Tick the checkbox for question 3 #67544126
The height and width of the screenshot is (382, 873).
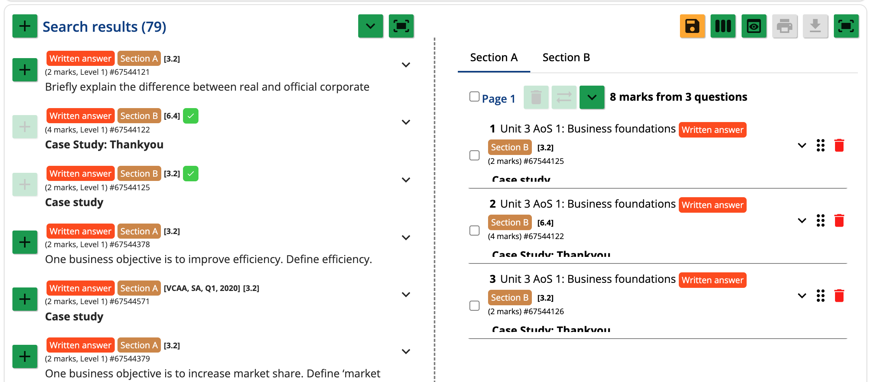(x=474, y=306)
